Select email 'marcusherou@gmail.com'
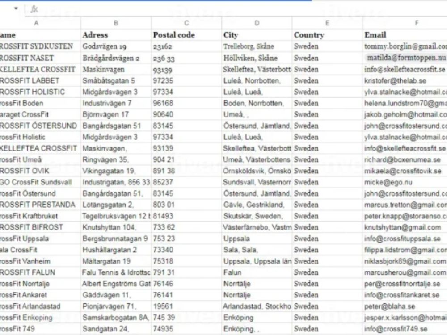 point(405,272)
